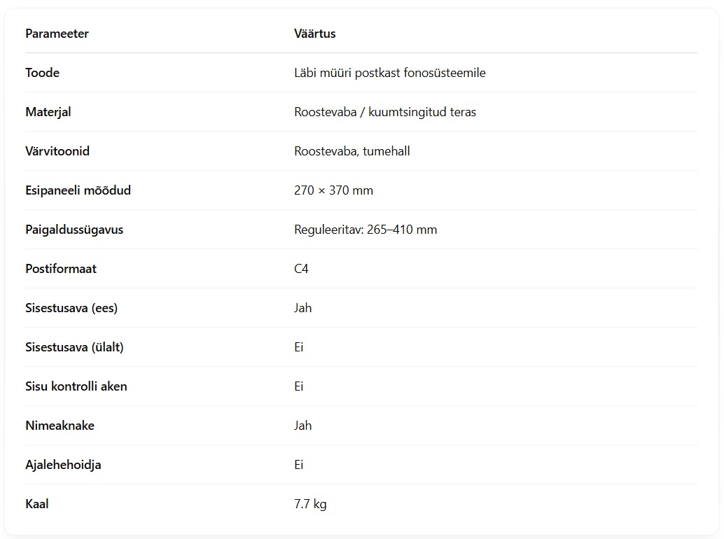Select the Toode row label
This screenshot has height=539, width=724.
pyautogui.click(x=43, y=73)
